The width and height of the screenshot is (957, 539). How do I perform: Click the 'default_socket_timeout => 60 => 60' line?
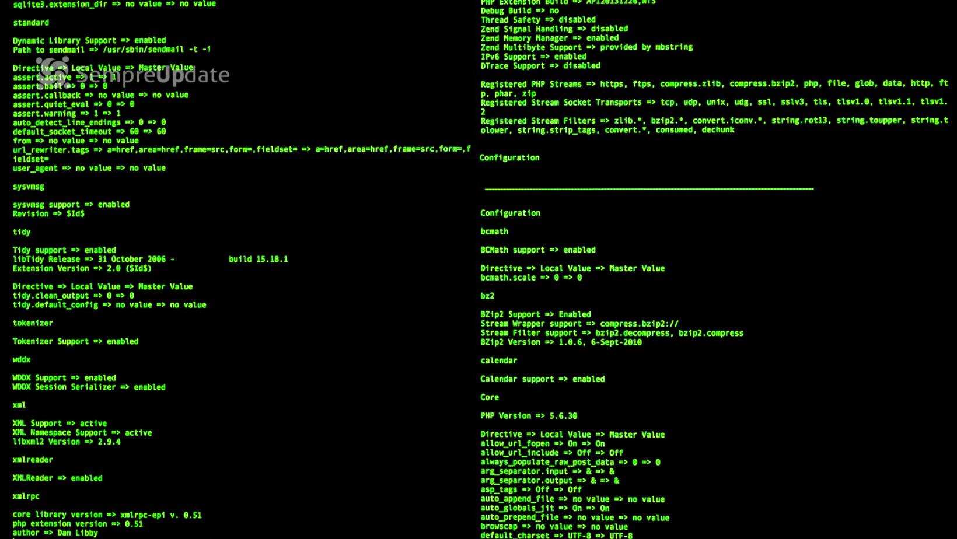click(x=89, y=132)
